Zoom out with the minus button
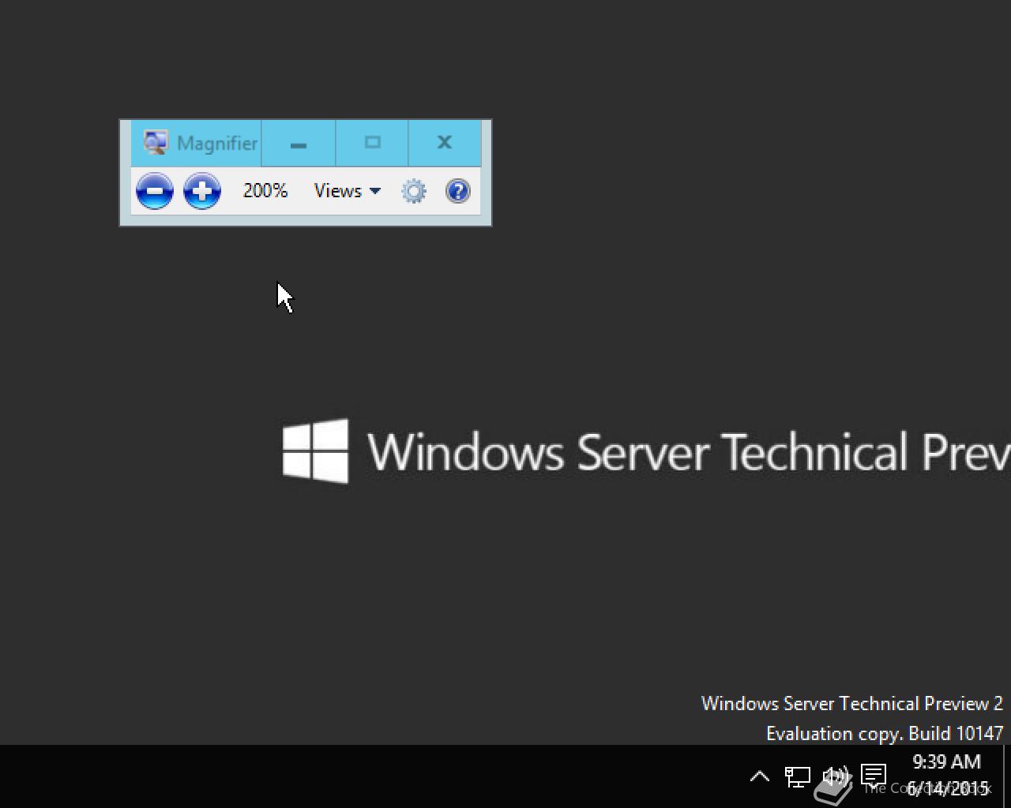 (x=155, y=191)
